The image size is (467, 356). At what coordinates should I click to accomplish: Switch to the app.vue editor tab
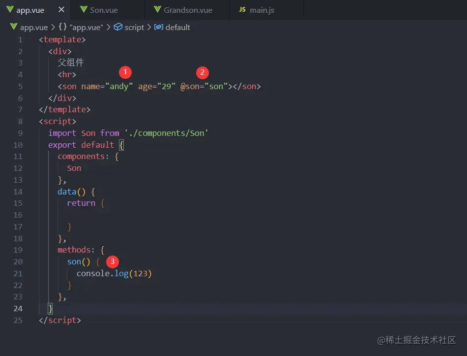pyautogui.click(x=35, y=10)
